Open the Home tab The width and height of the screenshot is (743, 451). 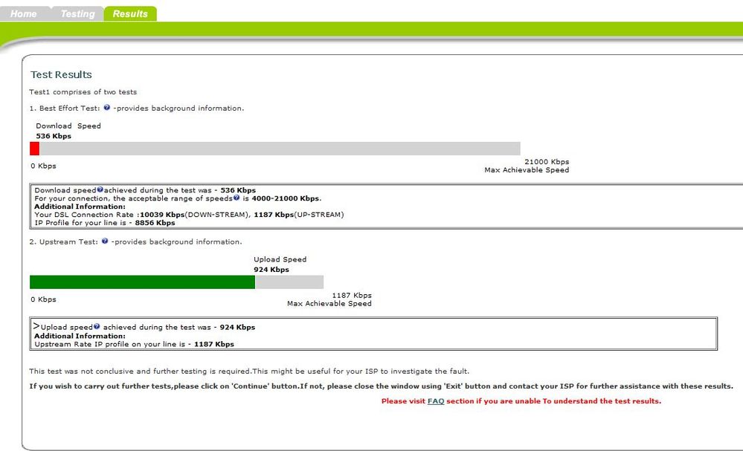(x=24, y=13)
